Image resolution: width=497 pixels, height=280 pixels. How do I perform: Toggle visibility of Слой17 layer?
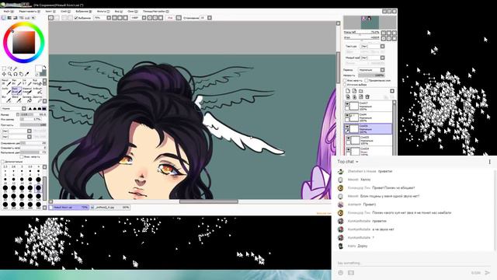[347, 103]
